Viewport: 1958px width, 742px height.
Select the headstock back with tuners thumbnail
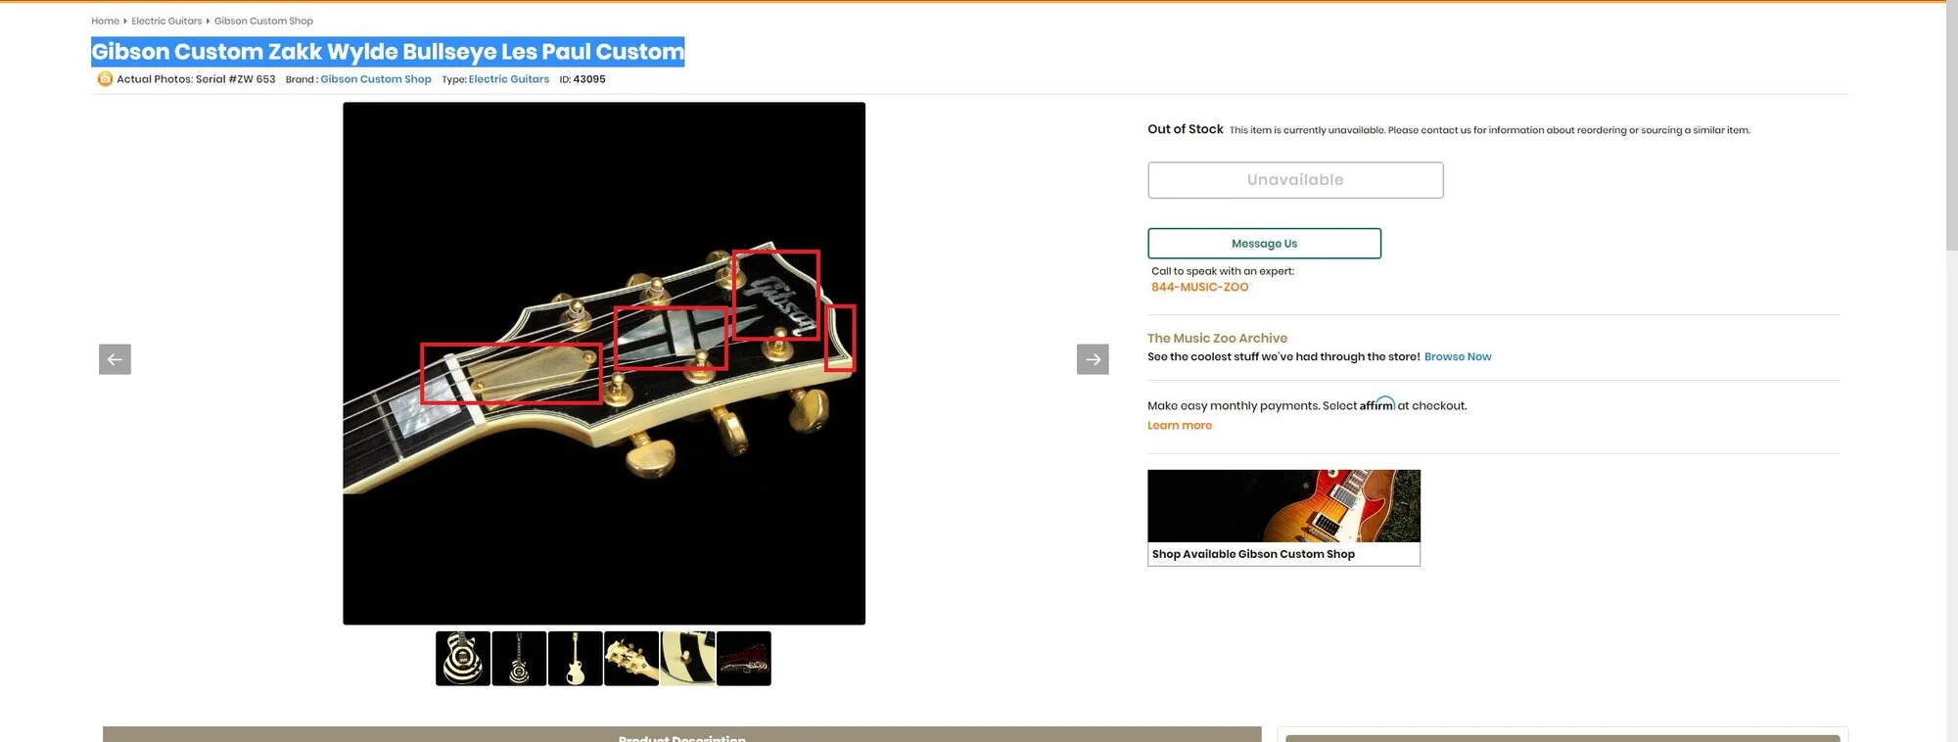click(x=630, y=658)
